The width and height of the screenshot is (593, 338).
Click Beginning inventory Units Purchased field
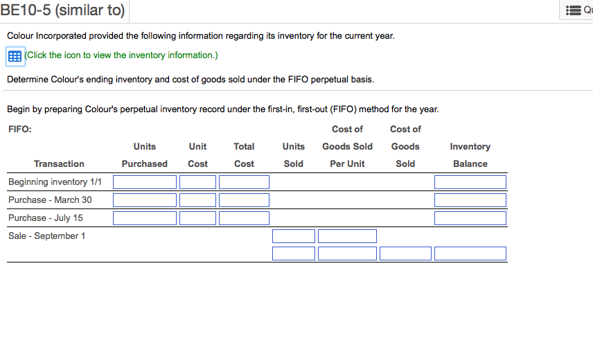145,182
